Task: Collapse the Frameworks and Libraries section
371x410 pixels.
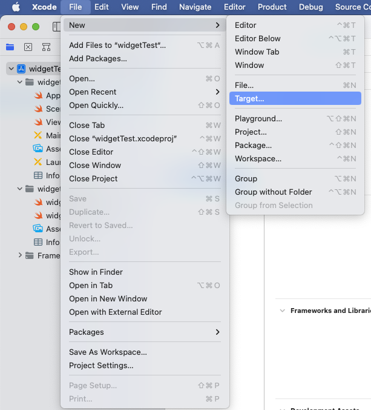Action: 282,311
